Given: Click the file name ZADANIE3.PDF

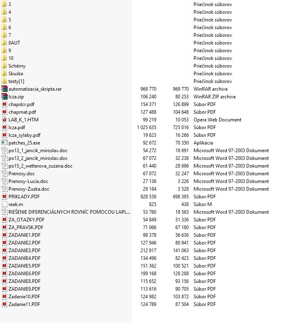Looking at the screenshot, I should click(24, 251).
